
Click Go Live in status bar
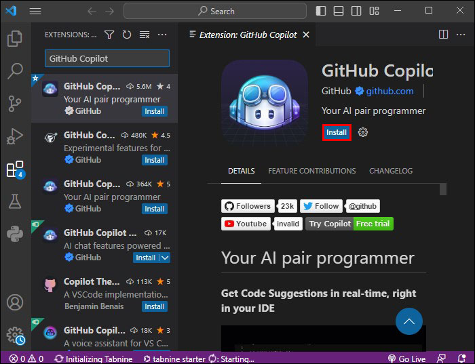[x=407, y=359]
